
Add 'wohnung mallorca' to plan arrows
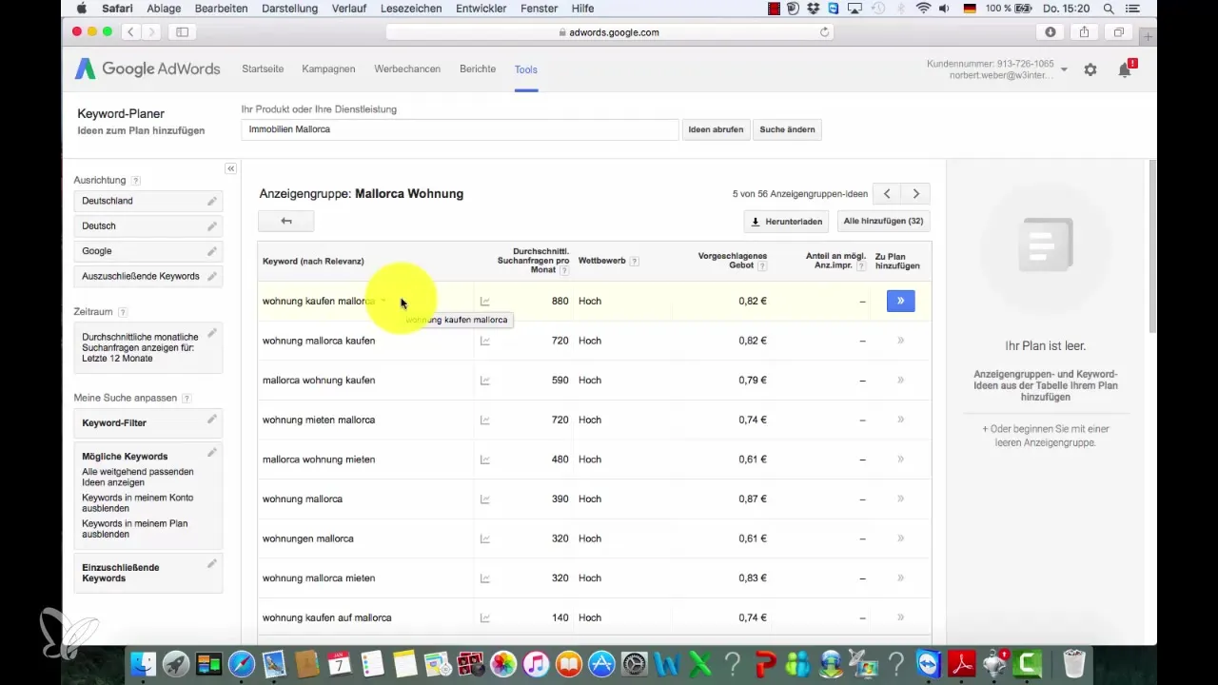(900, 499)
